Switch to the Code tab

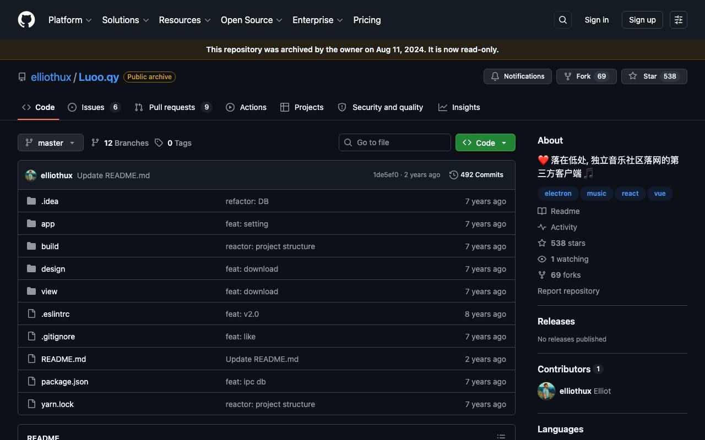(39, 107)
